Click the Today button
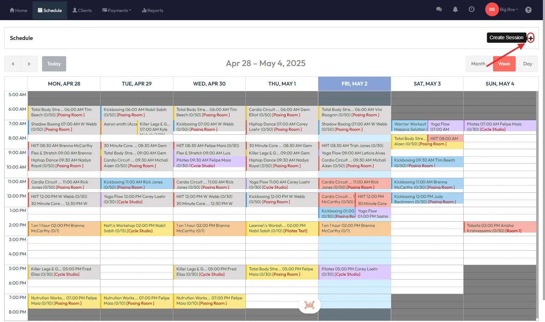This screenshot has height=322, width=545. (54, 64)
